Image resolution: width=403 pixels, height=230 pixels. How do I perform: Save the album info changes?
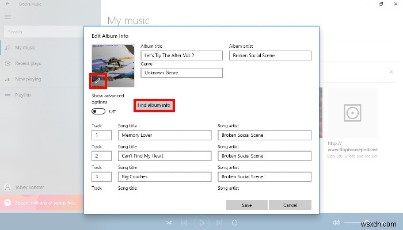(247, 205)
